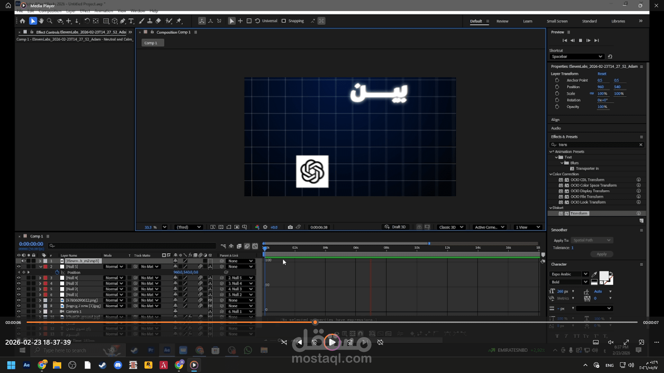Skip back 10 seconds in Media Player

tap(315, 342)
